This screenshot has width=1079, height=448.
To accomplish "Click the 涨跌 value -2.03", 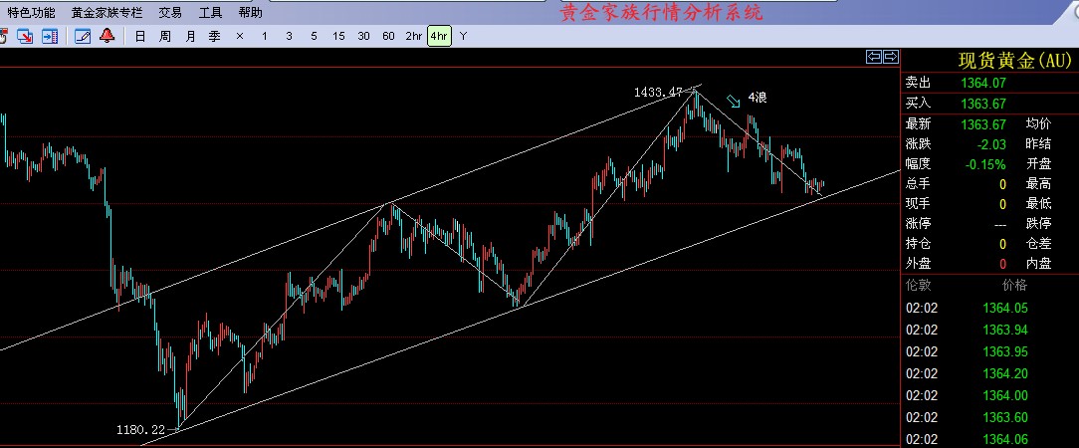I will [991, 144].
